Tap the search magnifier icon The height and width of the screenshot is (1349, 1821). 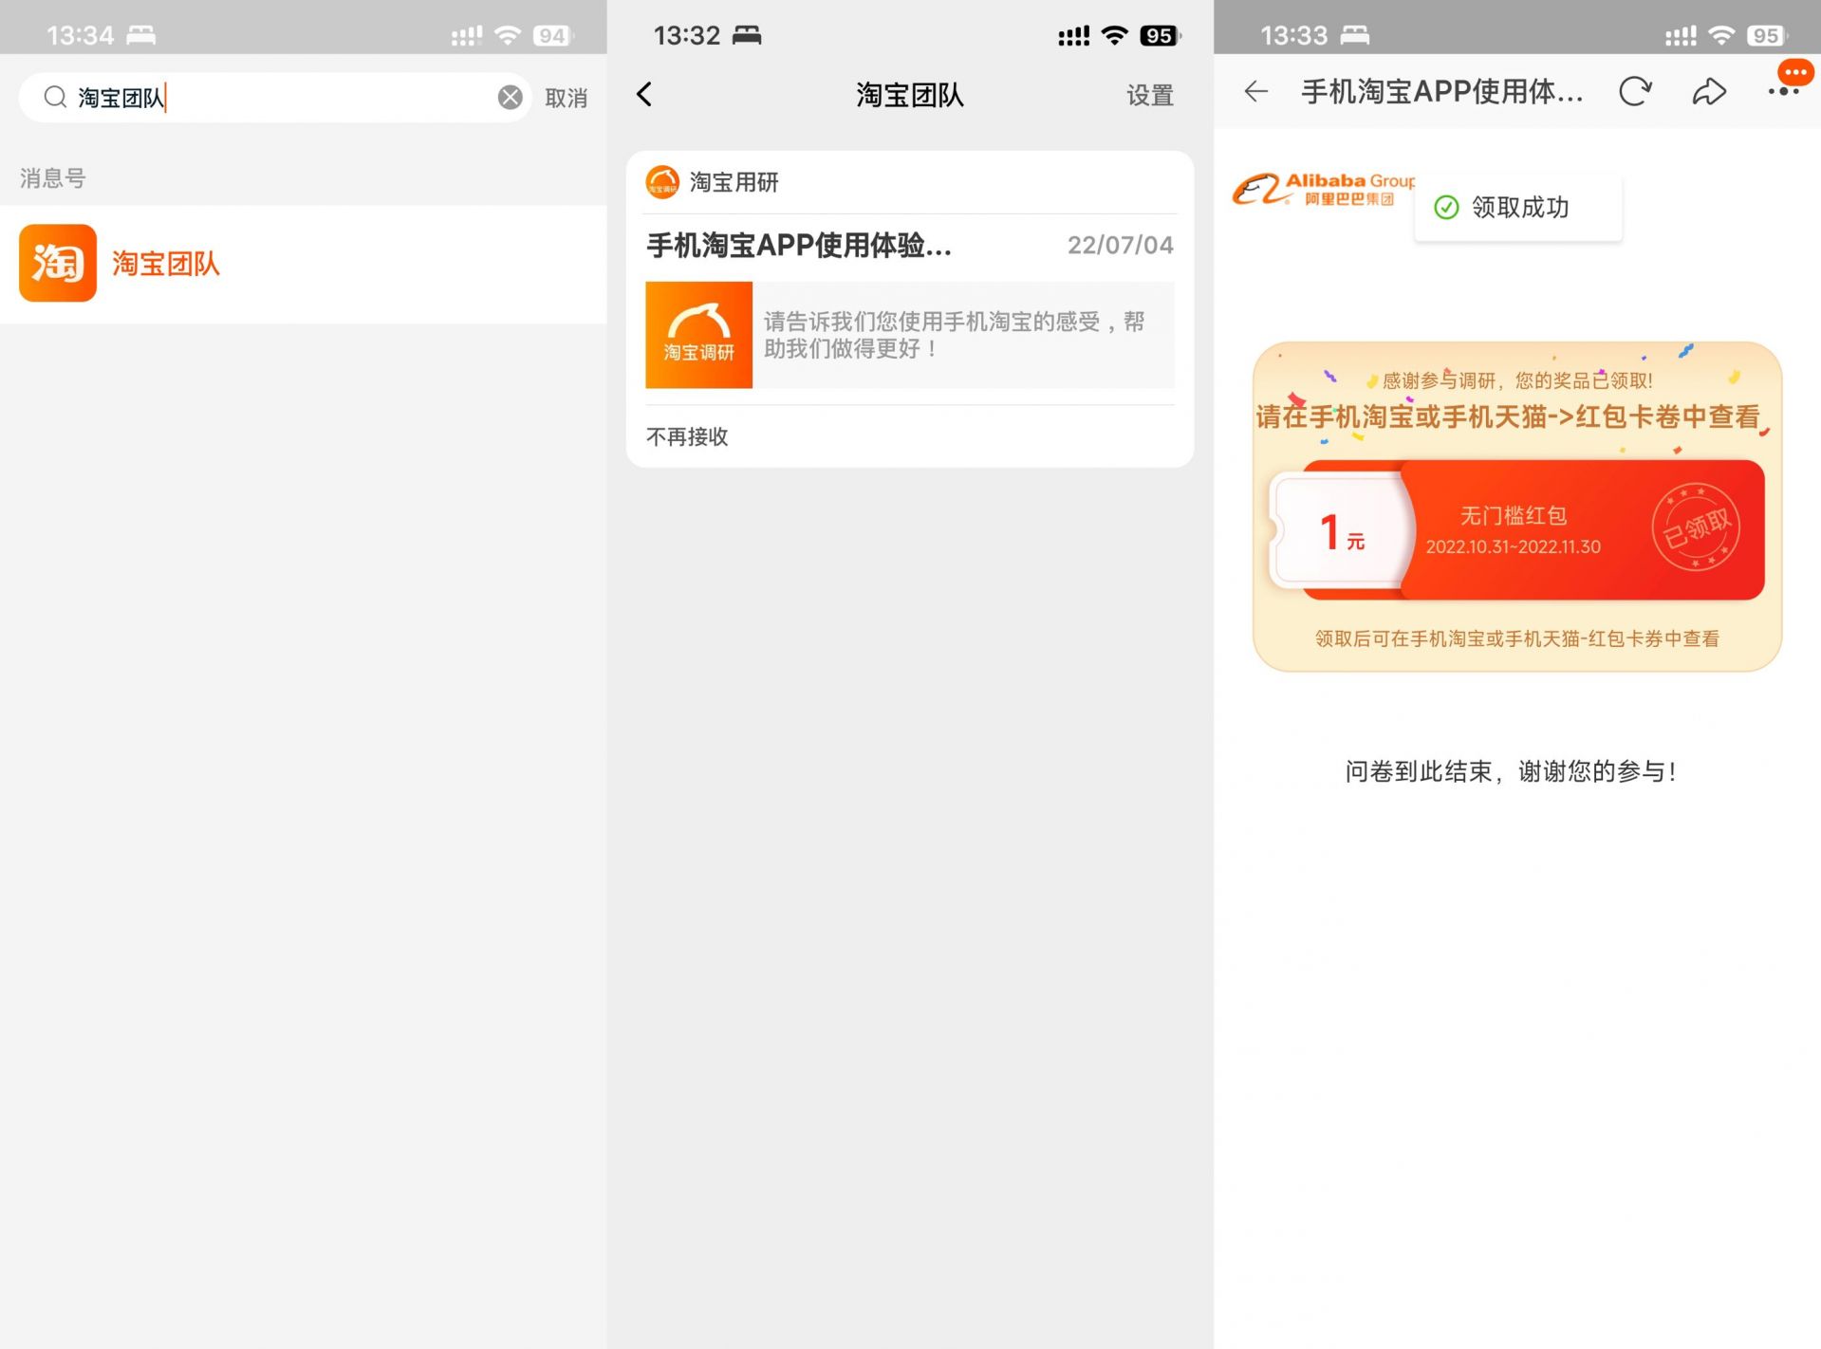(55, 97)
